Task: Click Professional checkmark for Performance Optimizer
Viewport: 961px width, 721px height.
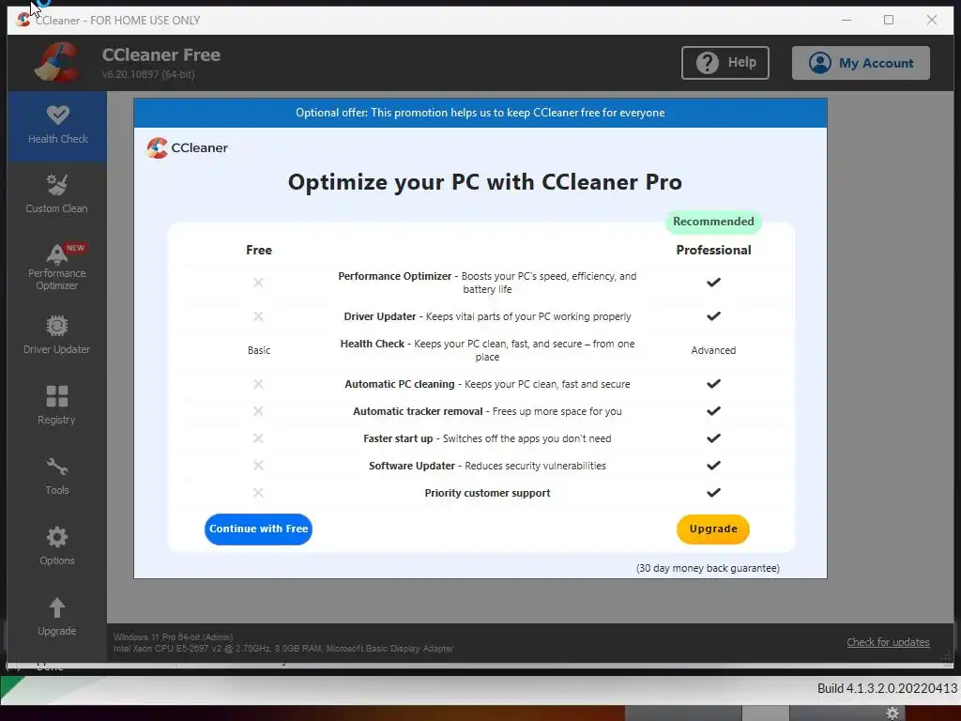Action: tap(713, 283)
